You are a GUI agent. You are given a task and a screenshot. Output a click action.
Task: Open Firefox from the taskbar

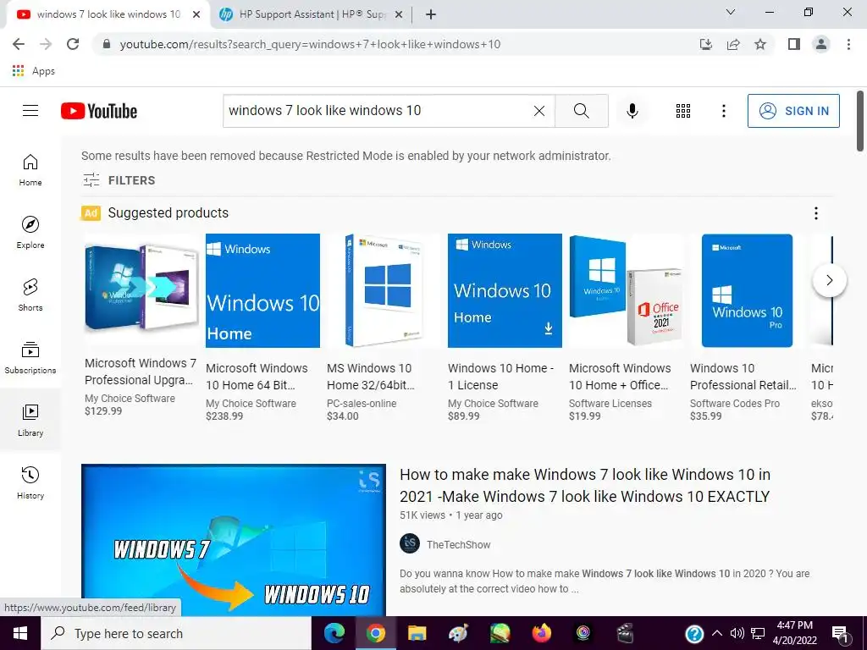pyautogui.click(x=541, y=633)
